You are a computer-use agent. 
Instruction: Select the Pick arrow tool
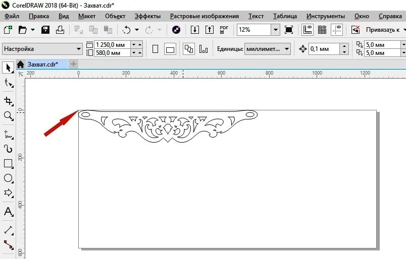pyautogui.click(x=8, y=68)
